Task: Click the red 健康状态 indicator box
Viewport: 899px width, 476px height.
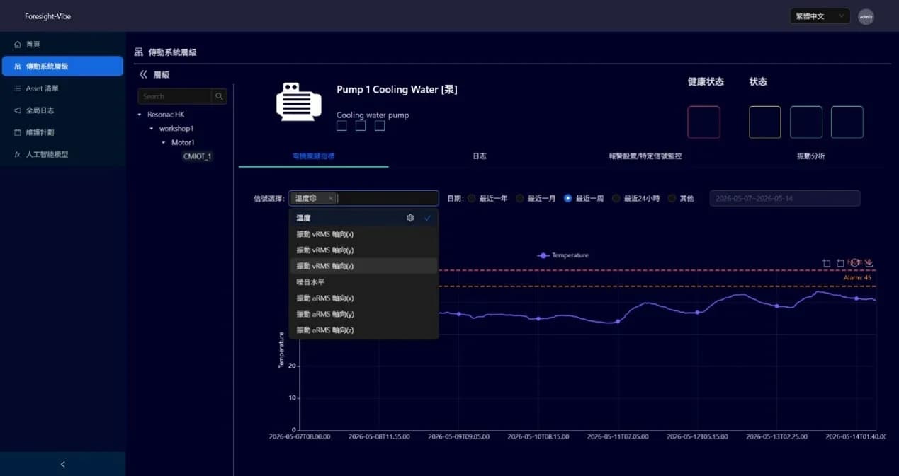Action: point(703,122)
